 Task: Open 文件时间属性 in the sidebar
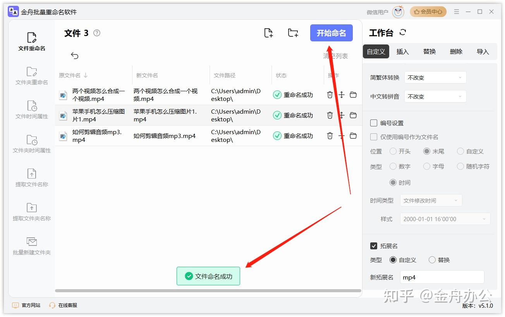click(x=32, y=110)
